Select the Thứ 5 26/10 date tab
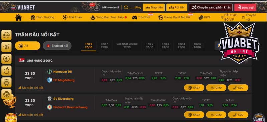The height and width of the screenshot is (122, 267). [x=197, y=46]
